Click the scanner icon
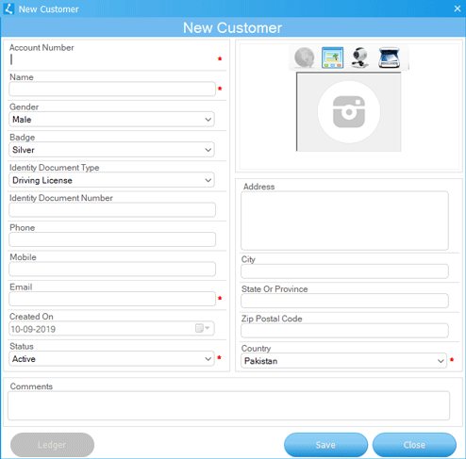Screen dimensions: 466x459 pos(389,57)
